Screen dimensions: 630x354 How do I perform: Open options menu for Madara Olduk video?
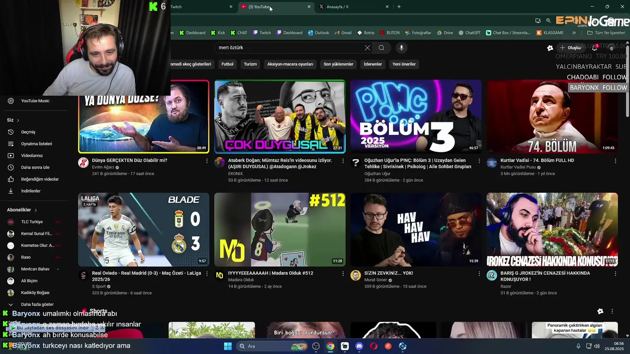point(343,273)
